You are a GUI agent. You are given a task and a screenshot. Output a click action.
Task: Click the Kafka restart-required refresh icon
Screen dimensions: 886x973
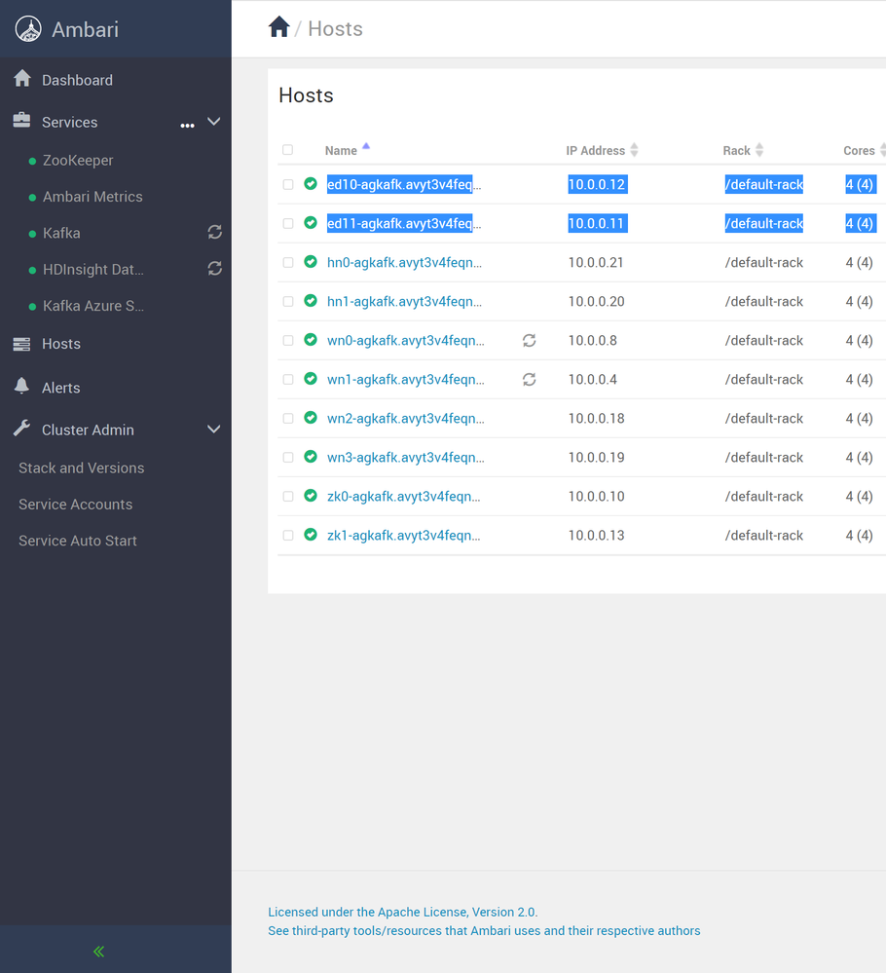click(x=214, y=232)
